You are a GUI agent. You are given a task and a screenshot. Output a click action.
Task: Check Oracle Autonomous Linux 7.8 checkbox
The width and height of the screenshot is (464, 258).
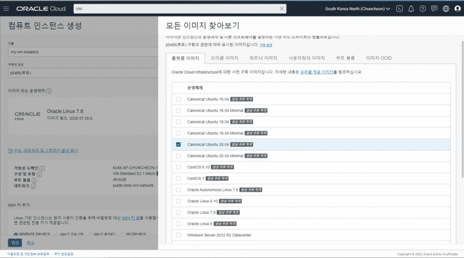(178, 190)
